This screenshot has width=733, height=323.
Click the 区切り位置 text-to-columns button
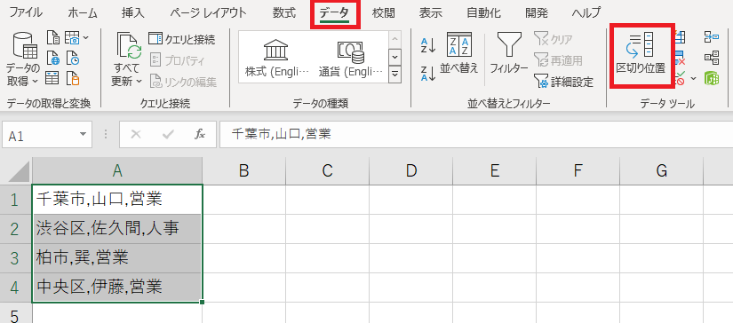pyautogui.click(x=641, y=52)
